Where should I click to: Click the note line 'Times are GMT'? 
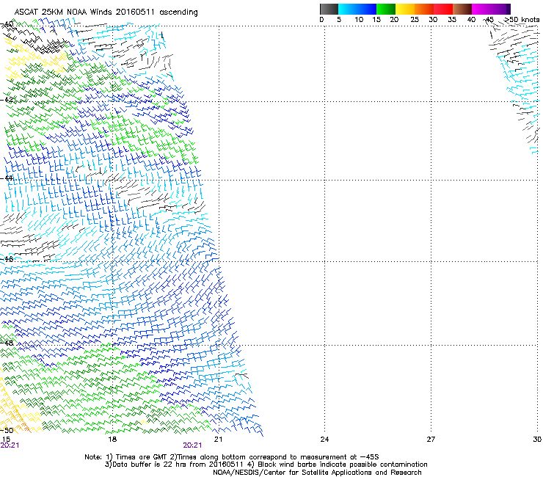(x=142, y=457)
